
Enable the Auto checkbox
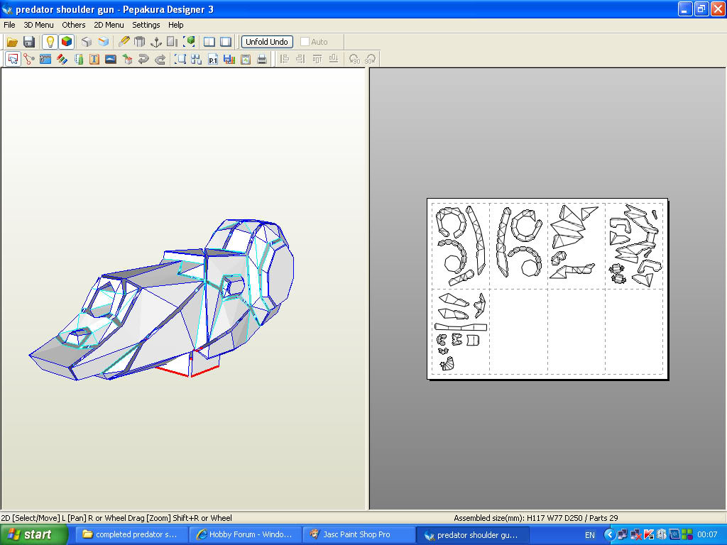(305, 42)
